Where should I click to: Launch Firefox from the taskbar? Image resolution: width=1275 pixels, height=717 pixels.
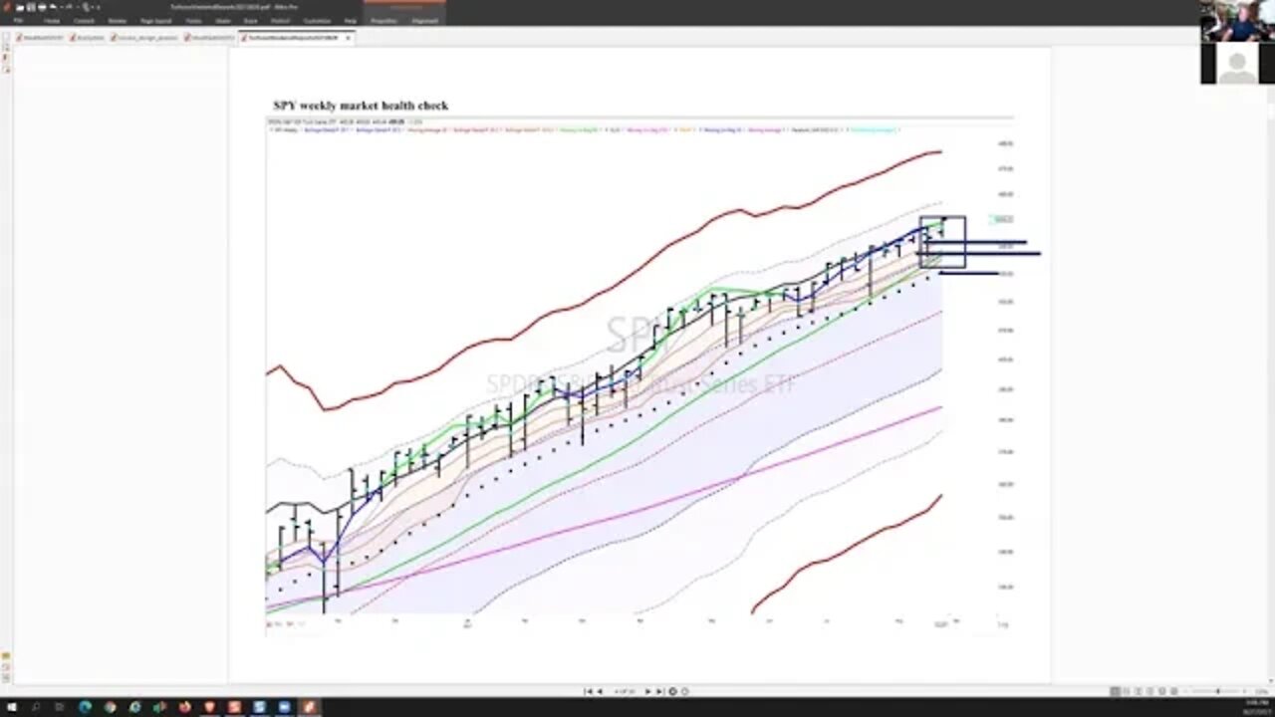point(184,707)
